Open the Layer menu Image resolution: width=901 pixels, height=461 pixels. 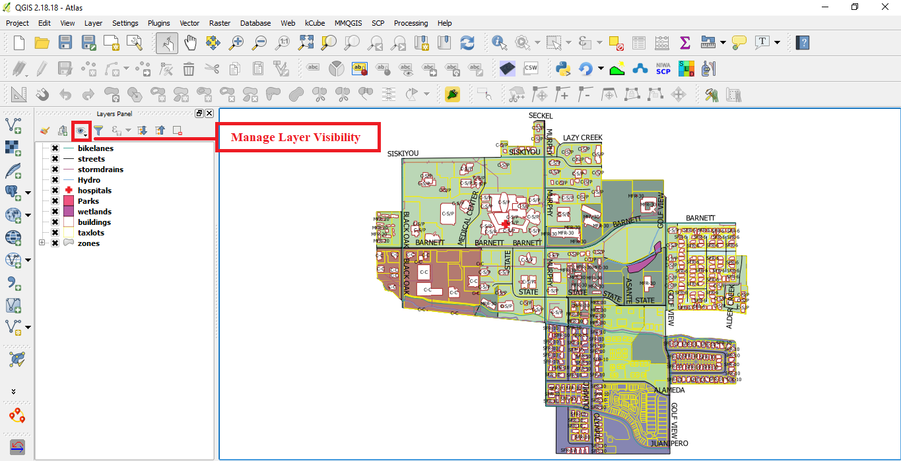[93, 23]
